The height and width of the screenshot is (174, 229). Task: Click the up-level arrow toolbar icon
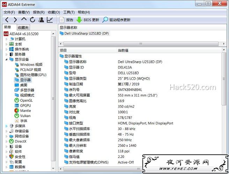pyautogui.click(x=24, y=19)
